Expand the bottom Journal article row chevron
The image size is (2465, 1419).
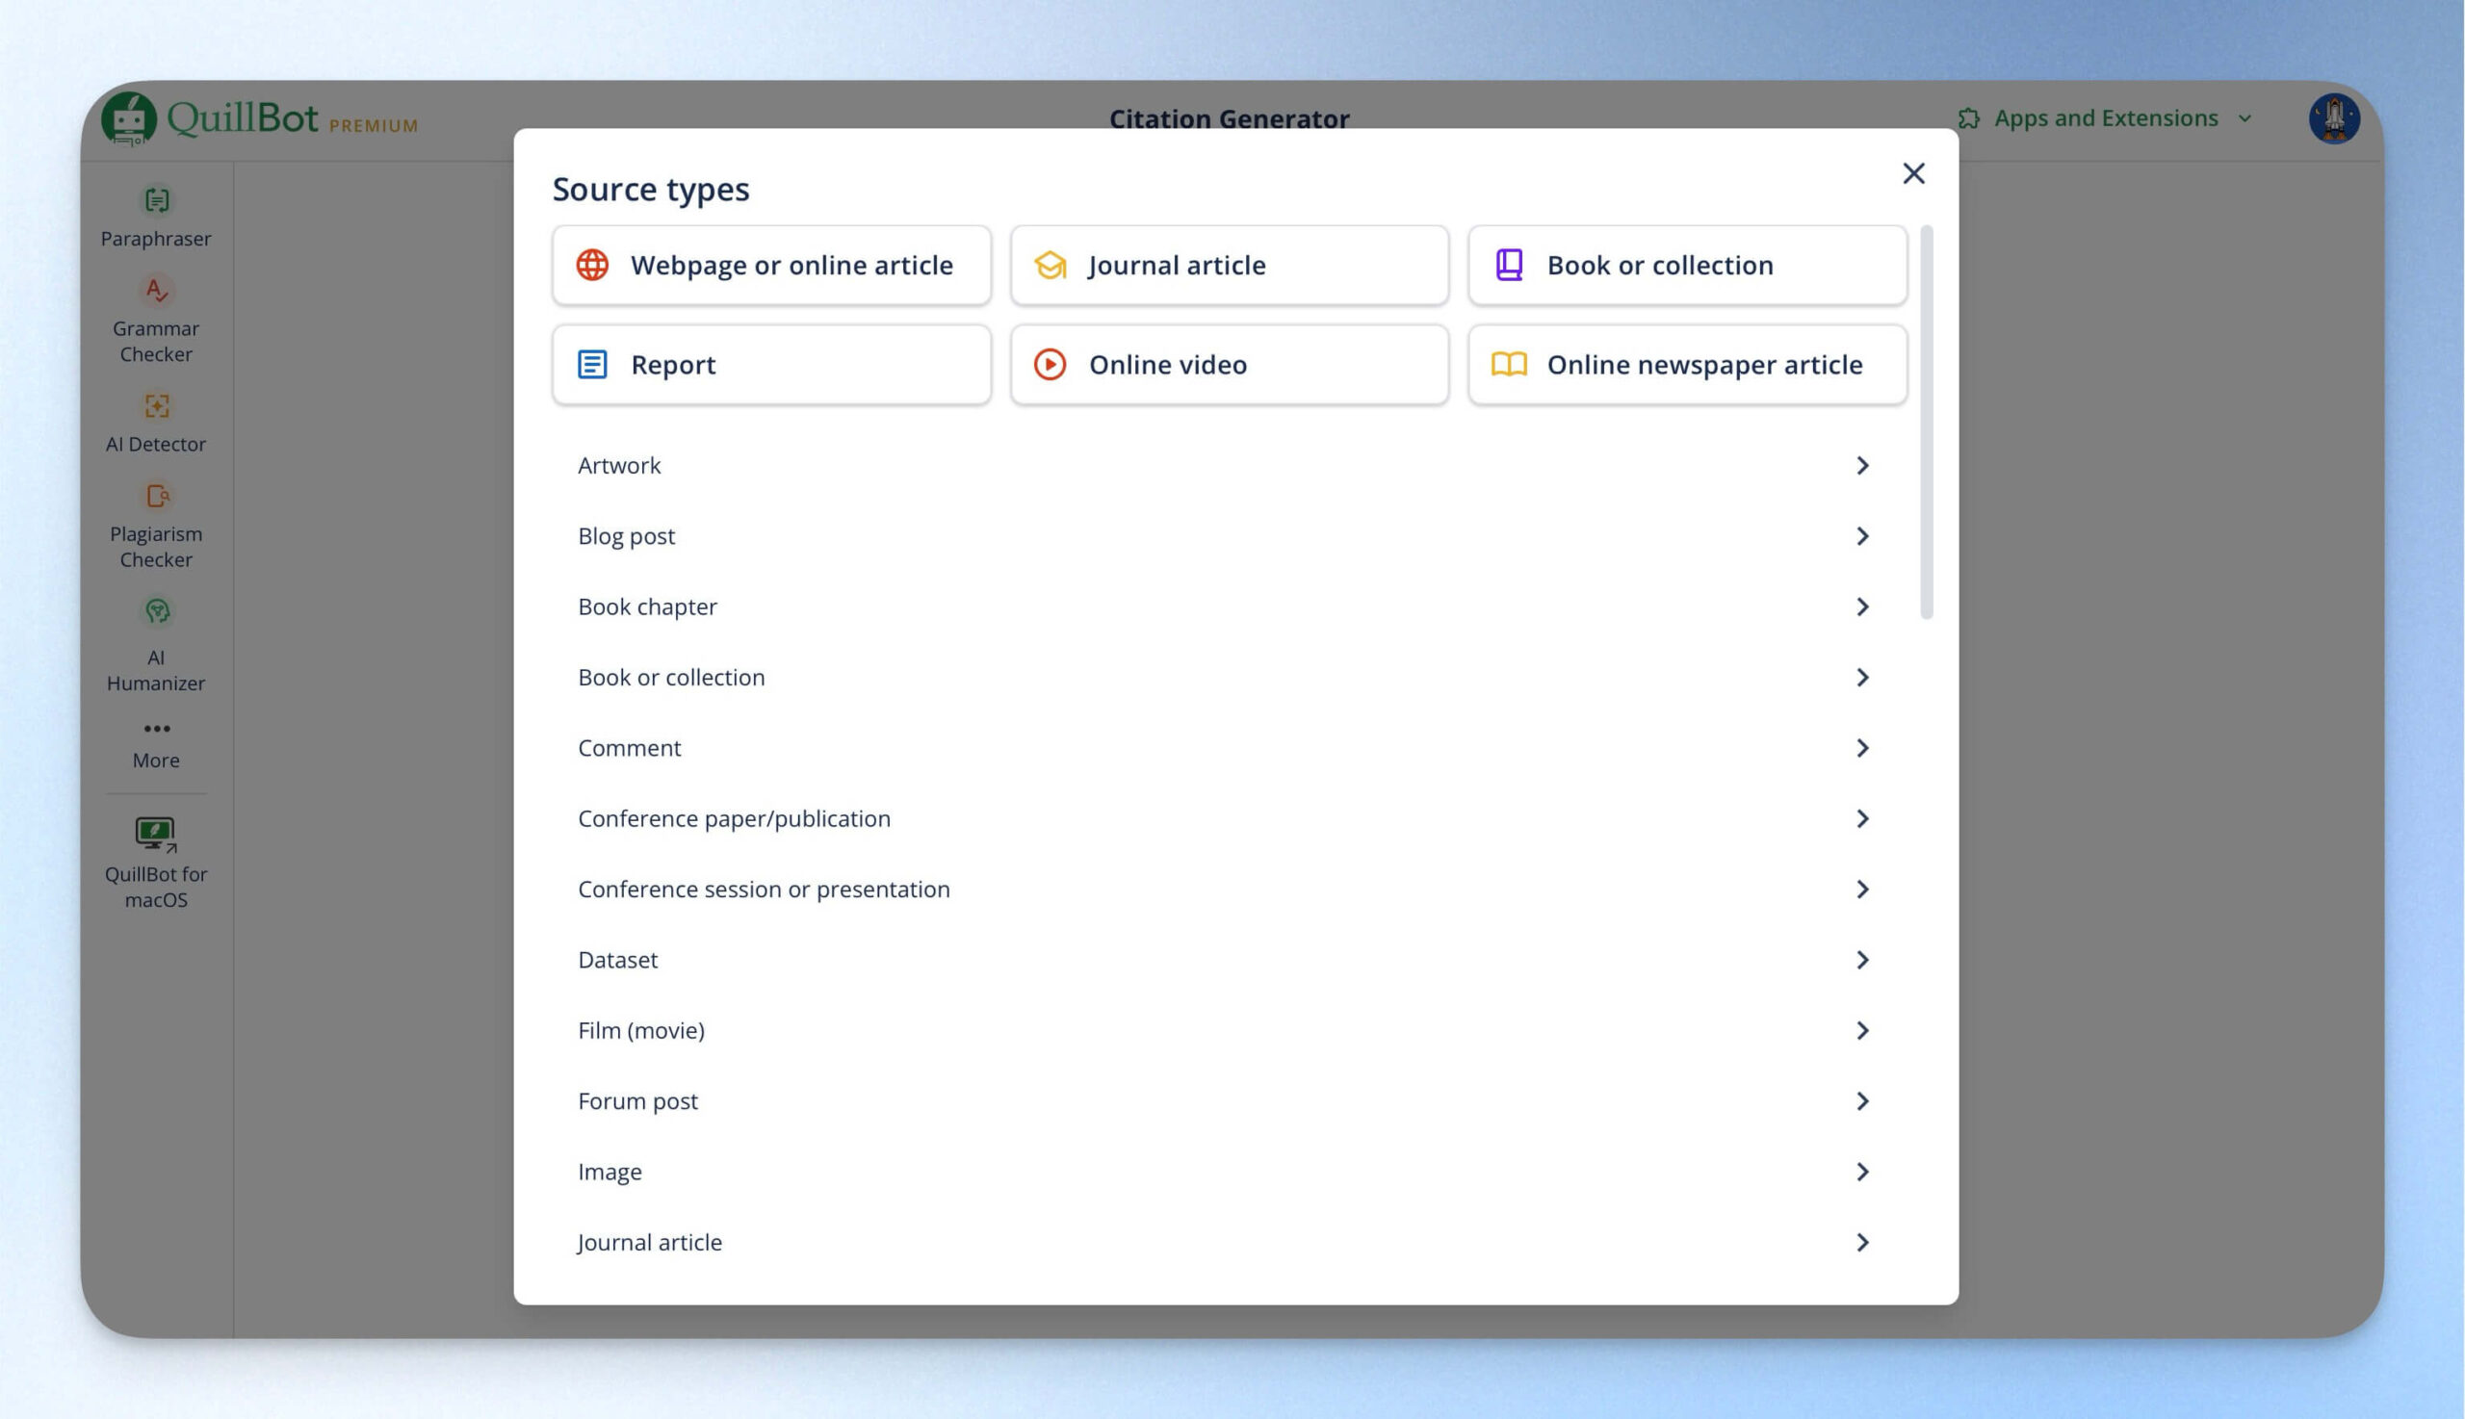[x=1861, y=1243]
